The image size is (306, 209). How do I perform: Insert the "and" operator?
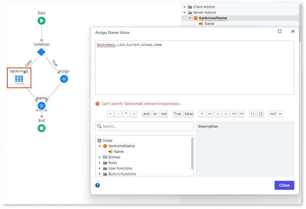tap(146, 114)
